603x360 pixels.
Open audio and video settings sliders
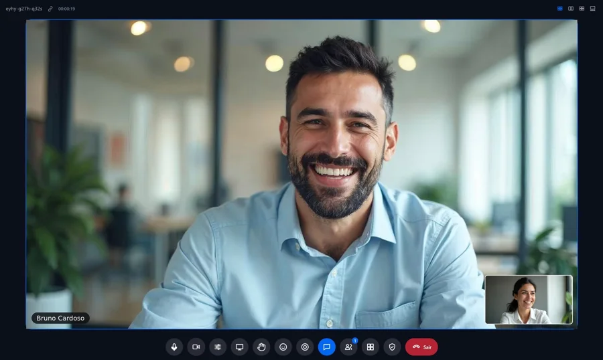coord(218,347)
